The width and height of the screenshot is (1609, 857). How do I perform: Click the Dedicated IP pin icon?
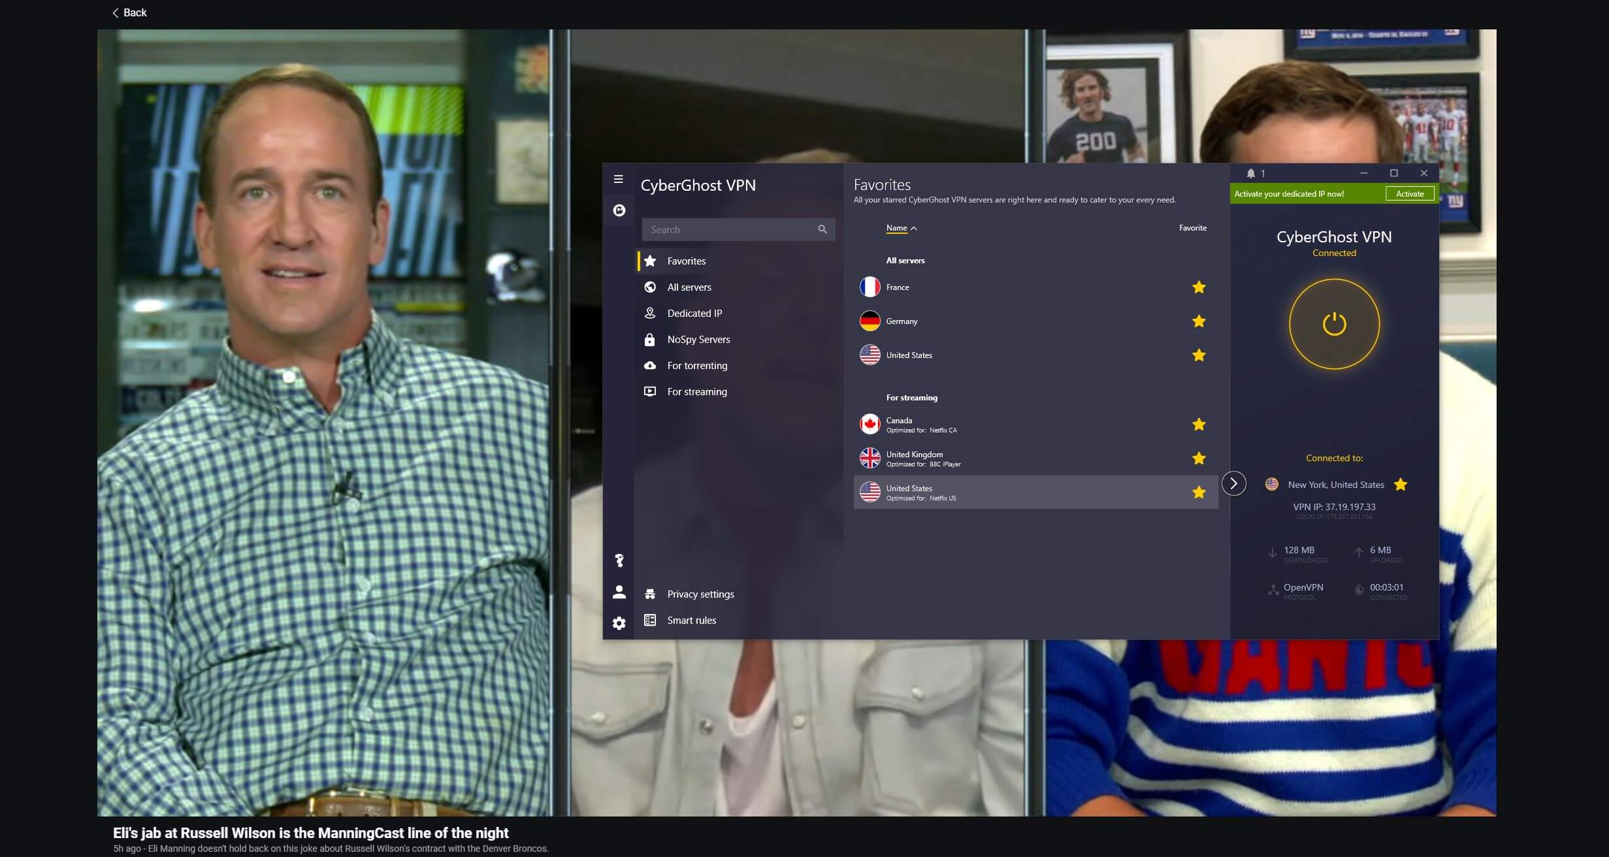click(650, 313)
